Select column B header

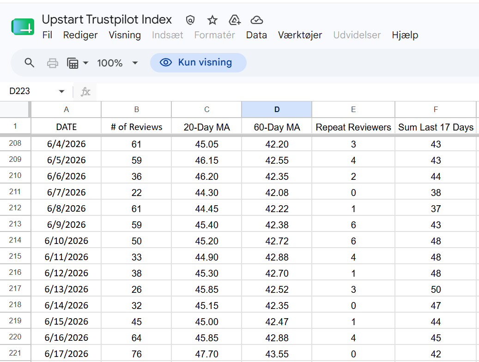pyautogui.click(x=137, y=109)
